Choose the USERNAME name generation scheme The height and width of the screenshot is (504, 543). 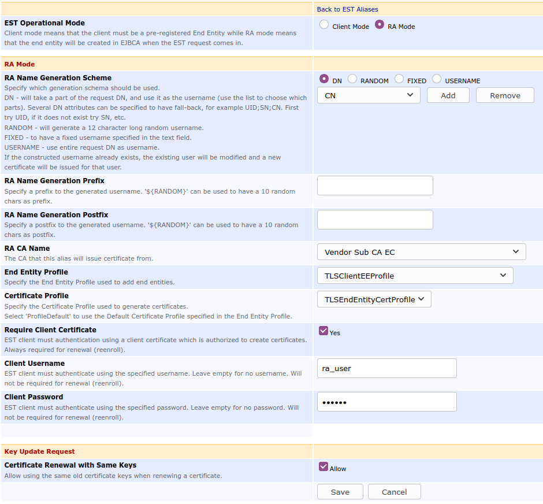coord(437,79)
